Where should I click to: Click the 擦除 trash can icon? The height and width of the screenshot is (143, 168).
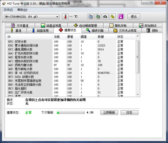(148, 30)
